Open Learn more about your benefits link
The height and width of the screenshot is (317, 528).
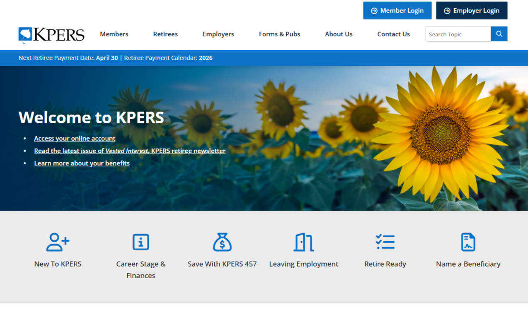[x=82, y=163]
